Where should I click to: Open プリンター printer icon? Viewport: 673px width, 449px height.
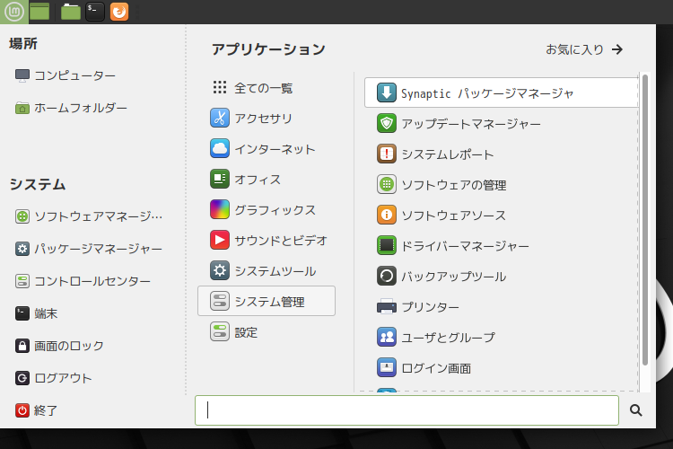coord(386,306)
